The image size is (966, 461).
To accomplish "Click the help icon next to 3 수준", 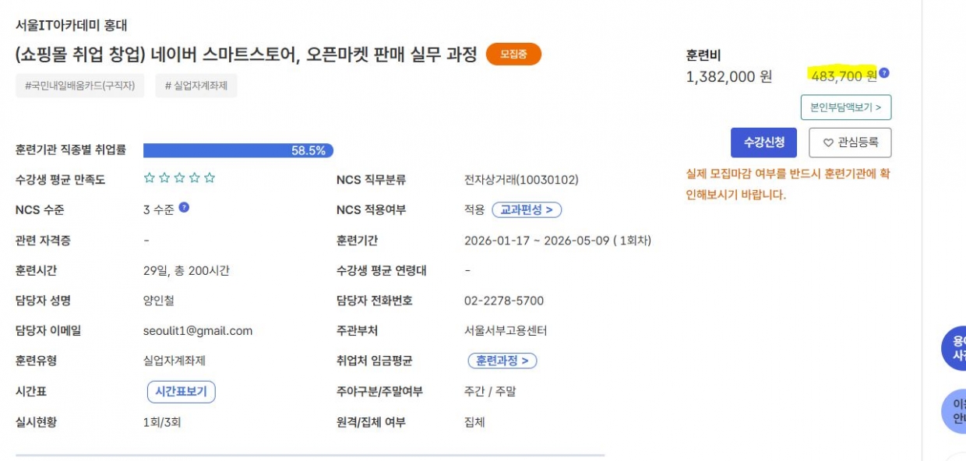I will pyautogui.click(x=184, y=208).
